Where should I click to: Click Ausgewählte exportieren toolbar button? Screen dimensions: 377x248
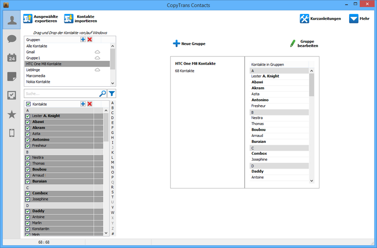tap(41, 19)
